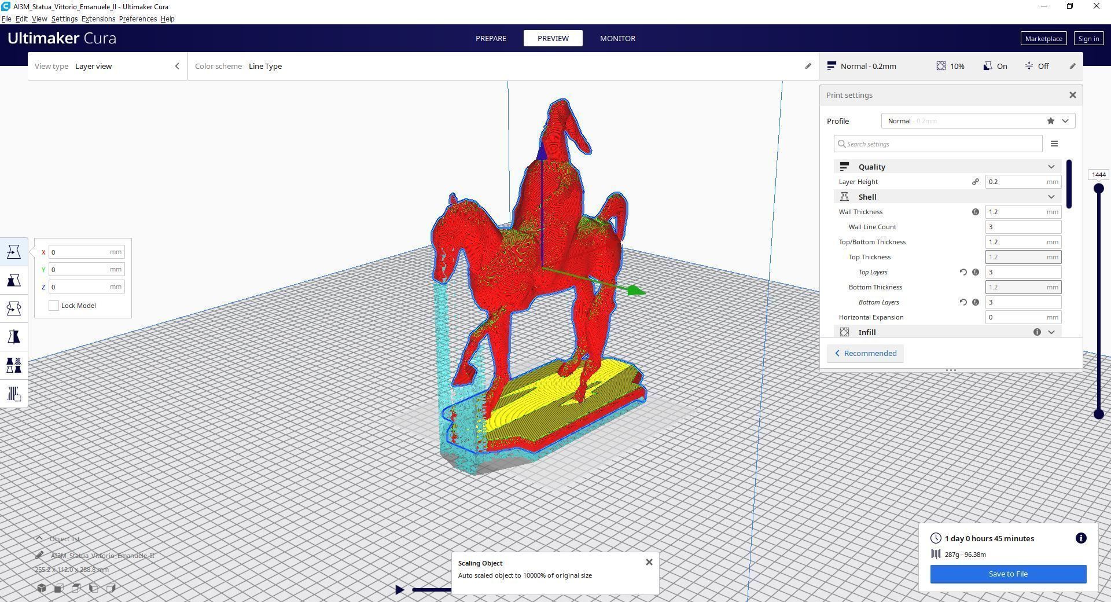The image size is (1111, 602).
Task: Collapse the View type panel chevron
Action: click(x=177, y=66)
